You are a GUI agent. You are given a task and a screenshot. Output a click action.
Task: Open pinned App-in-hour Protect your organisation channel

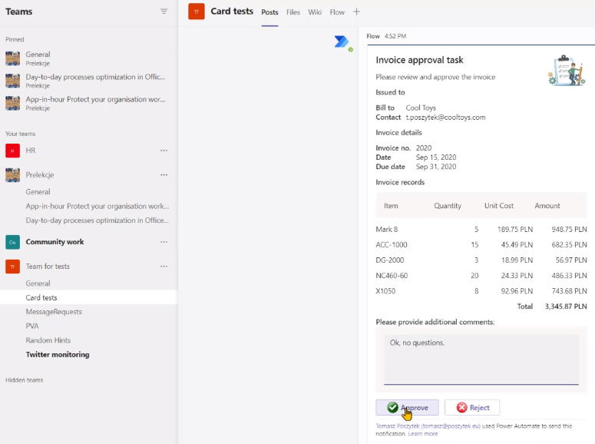tap(89, 103)
